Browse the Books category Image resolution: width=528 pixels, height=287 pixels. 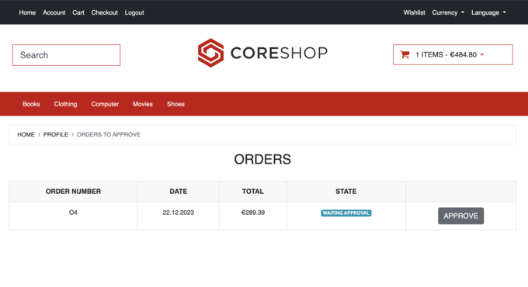pyautogui.click(x=31, y=104)
